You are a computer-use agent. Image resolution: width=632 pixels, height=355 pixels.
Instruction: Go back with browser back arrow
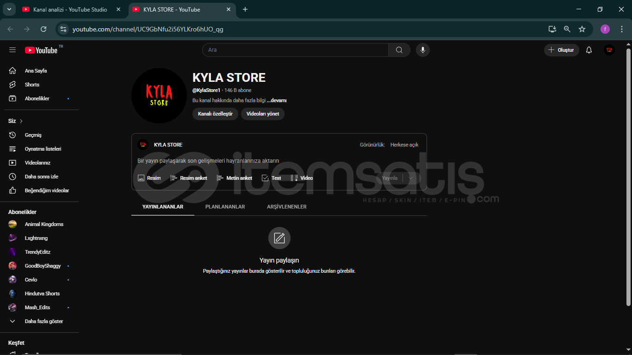(10, 29)
